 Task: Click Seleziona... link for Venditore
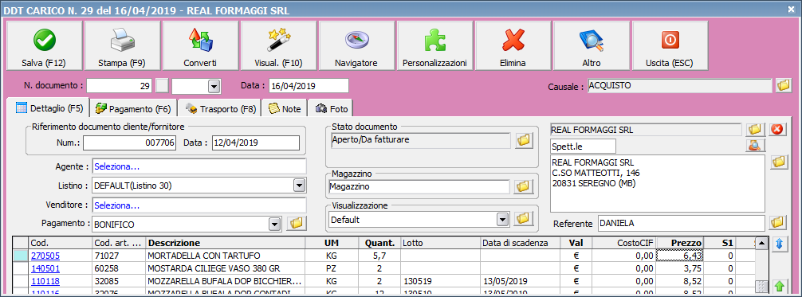[116, 205]
